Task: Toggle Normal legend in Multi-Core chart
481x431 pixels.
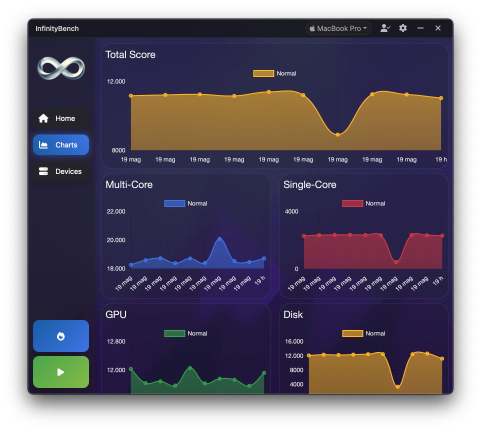Action: coord(185,203)
